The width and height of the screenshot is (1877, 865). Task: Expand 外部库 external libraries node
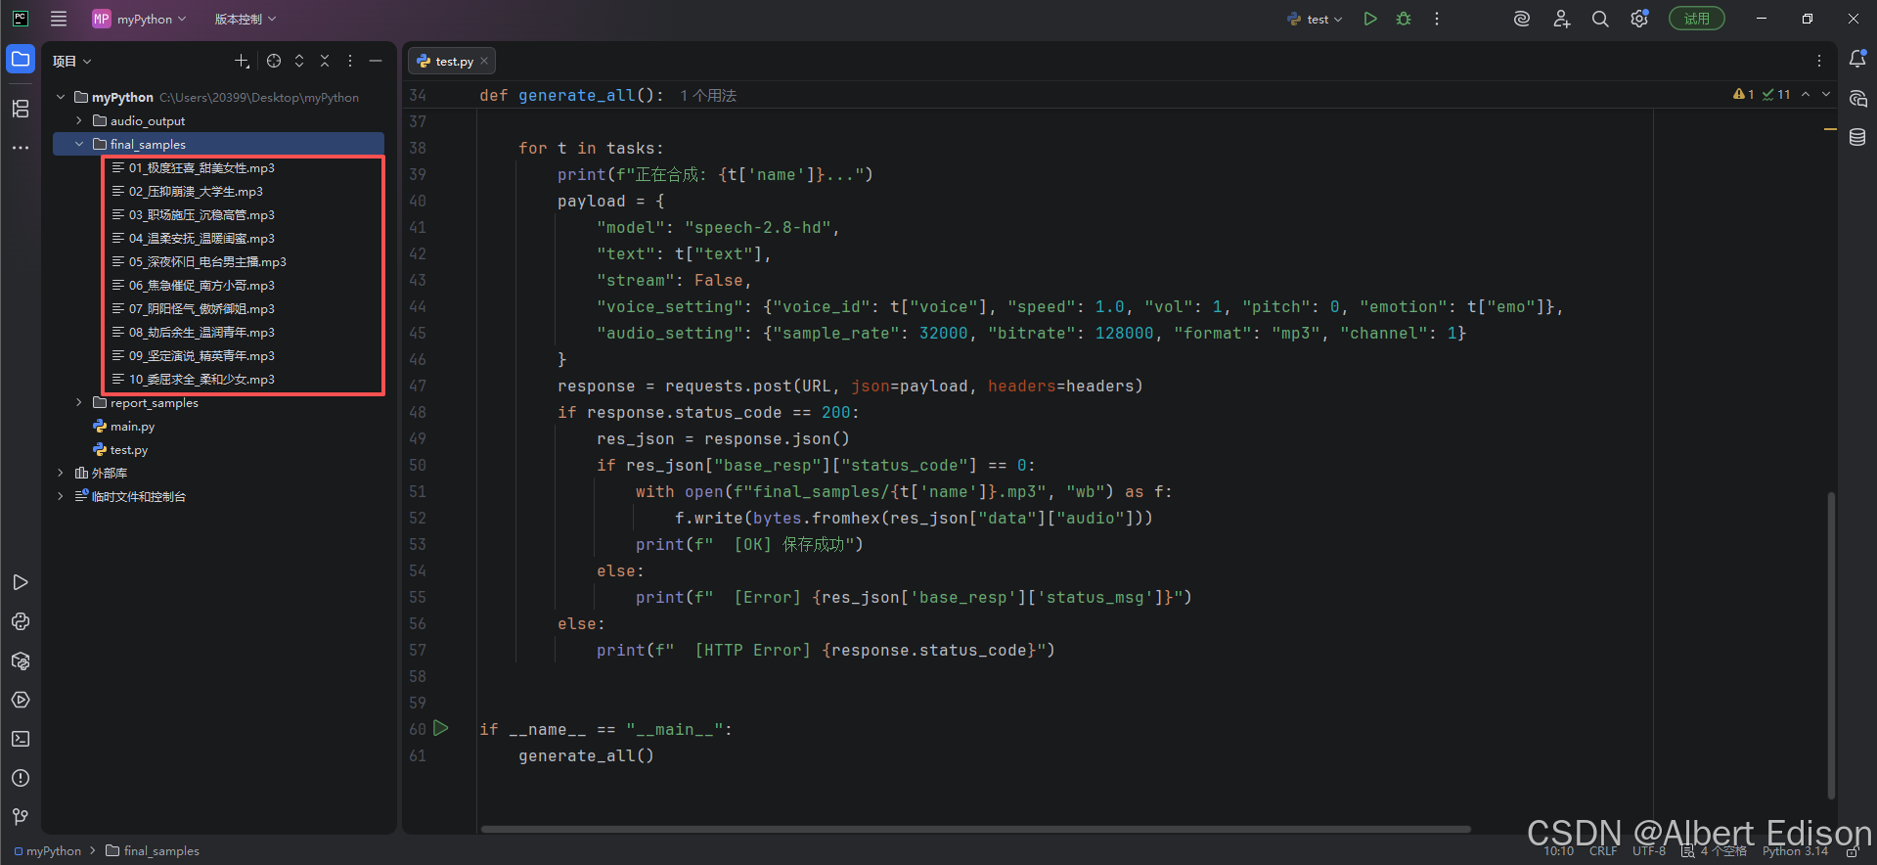(61, 473)
